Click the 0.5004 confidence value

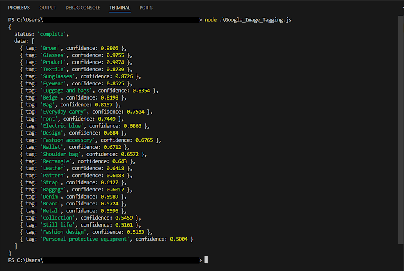point(179,239)
